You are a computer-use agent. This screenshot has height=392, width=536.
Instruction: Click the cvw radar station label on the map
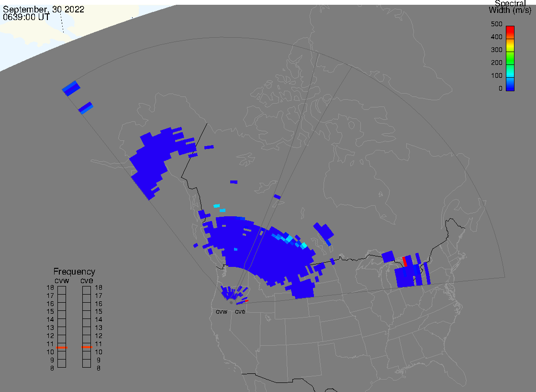click(222, 311)
